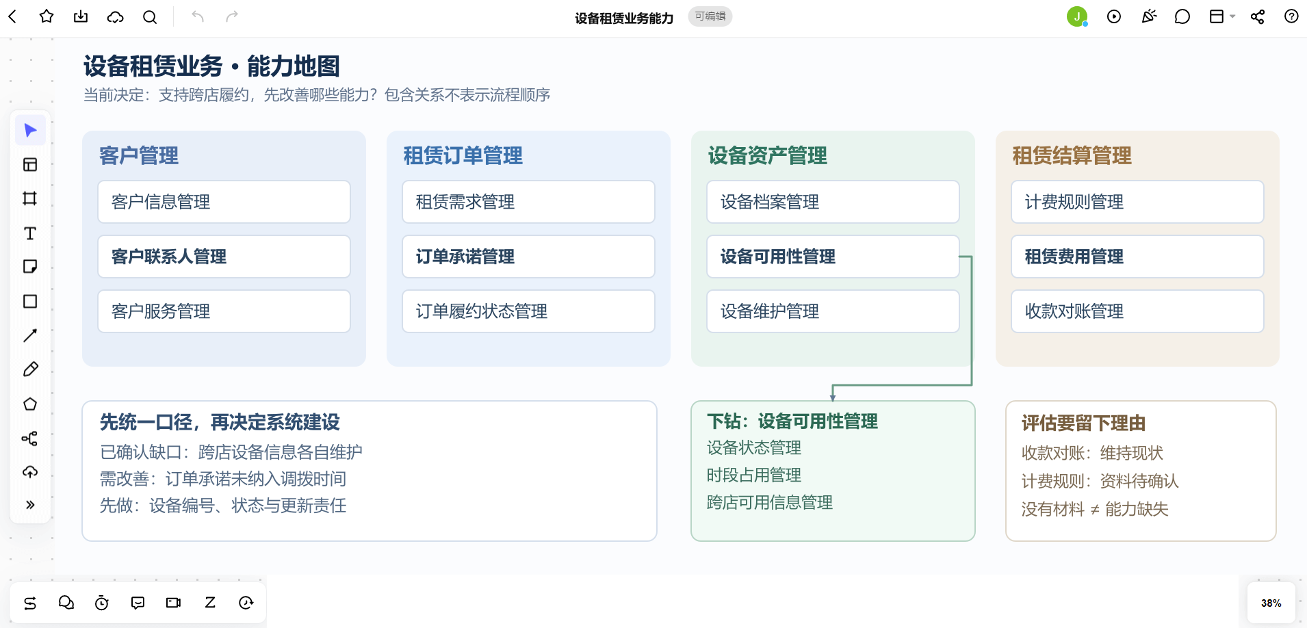1307x628 pixels.
Task: Select the rectangle shape tool
Action: point(30,301)
